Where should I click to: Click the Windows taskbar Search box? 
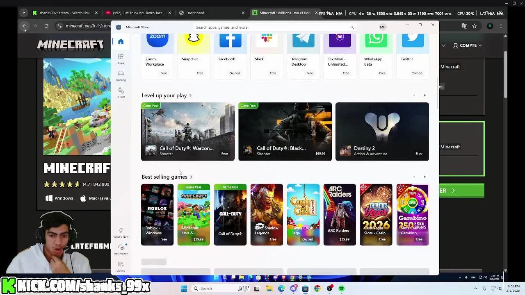point(220,288)
